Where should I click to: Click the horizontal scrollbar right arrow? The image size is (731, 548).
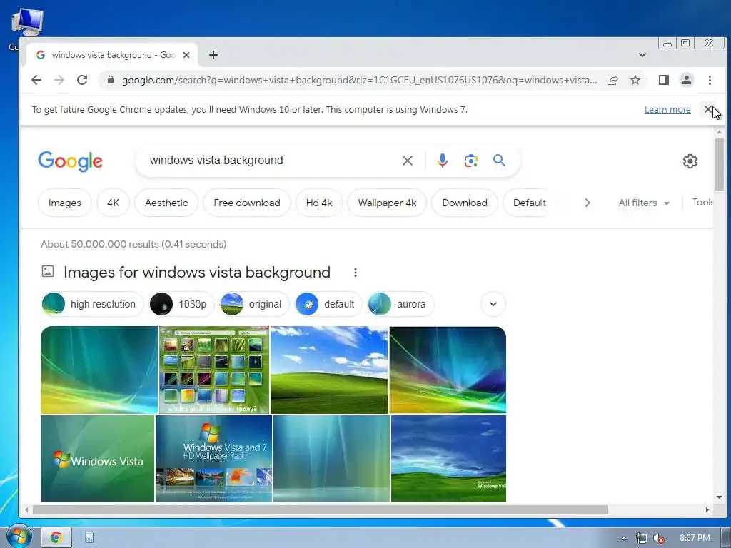pos(707,509)
